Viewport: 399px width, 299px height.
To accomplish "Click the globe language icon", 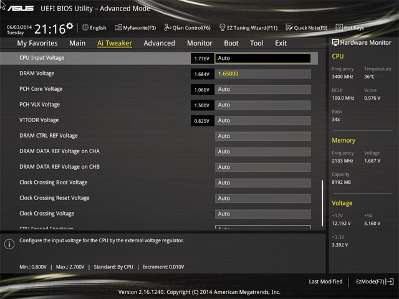I will (x=85, y=27).
